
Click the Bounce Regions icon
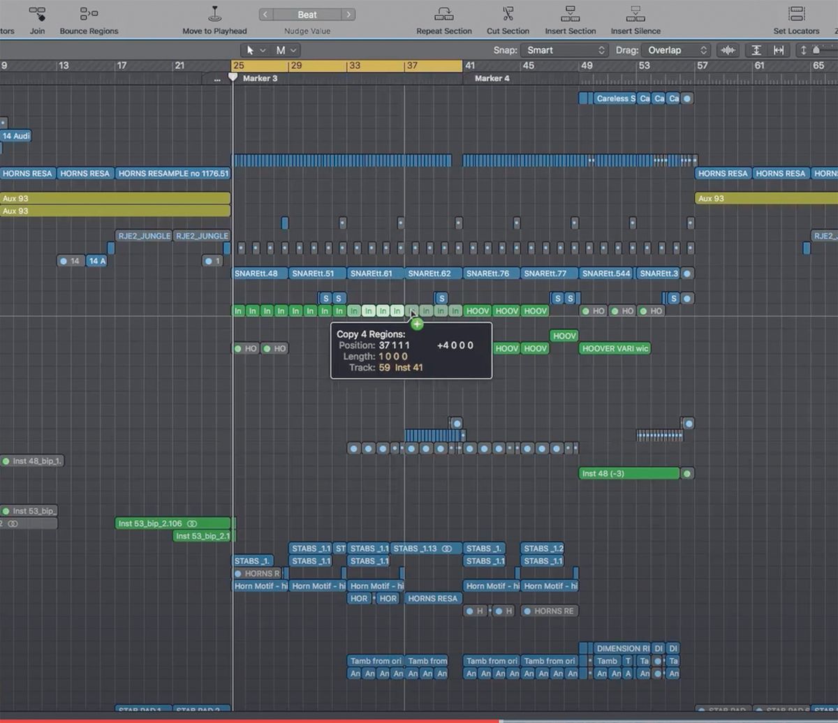coord(89,13)
